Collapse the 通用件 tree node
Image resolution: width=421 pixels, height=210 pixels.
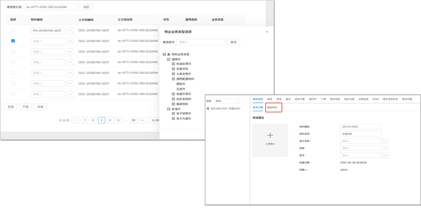tap(169, 59)
